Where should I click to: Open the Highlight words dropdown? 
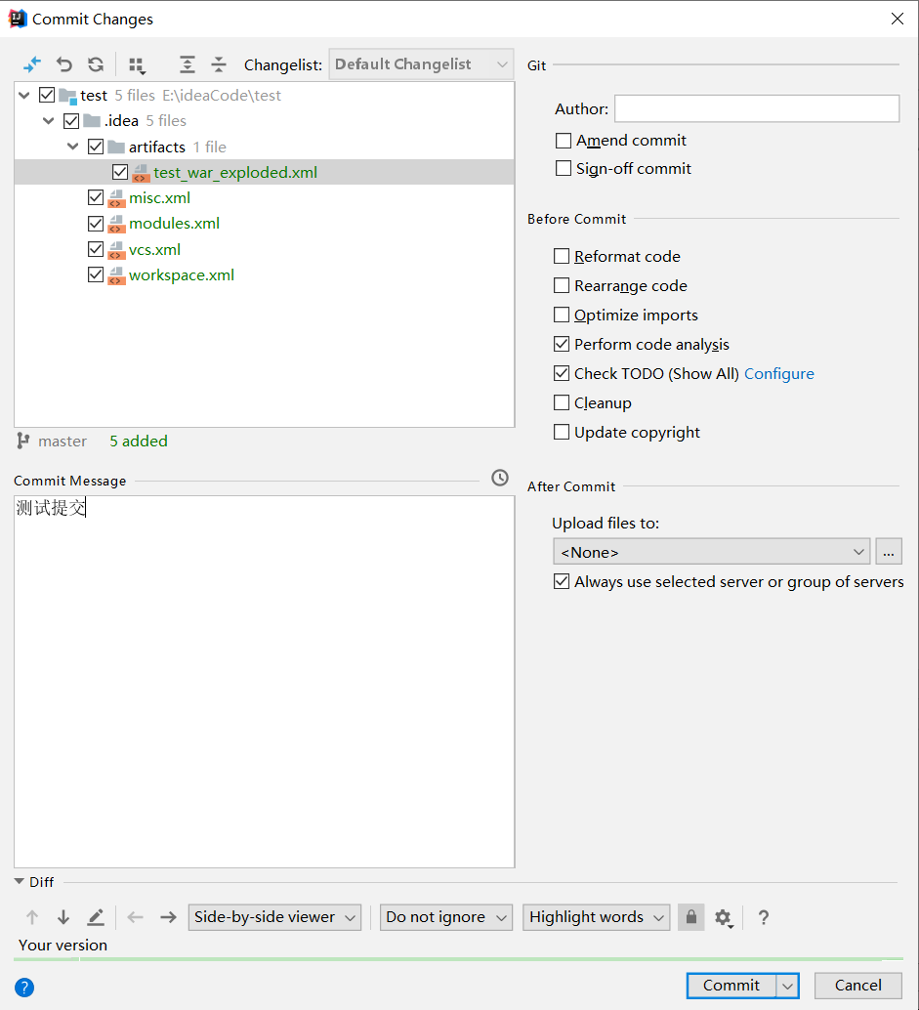(596, 917)
